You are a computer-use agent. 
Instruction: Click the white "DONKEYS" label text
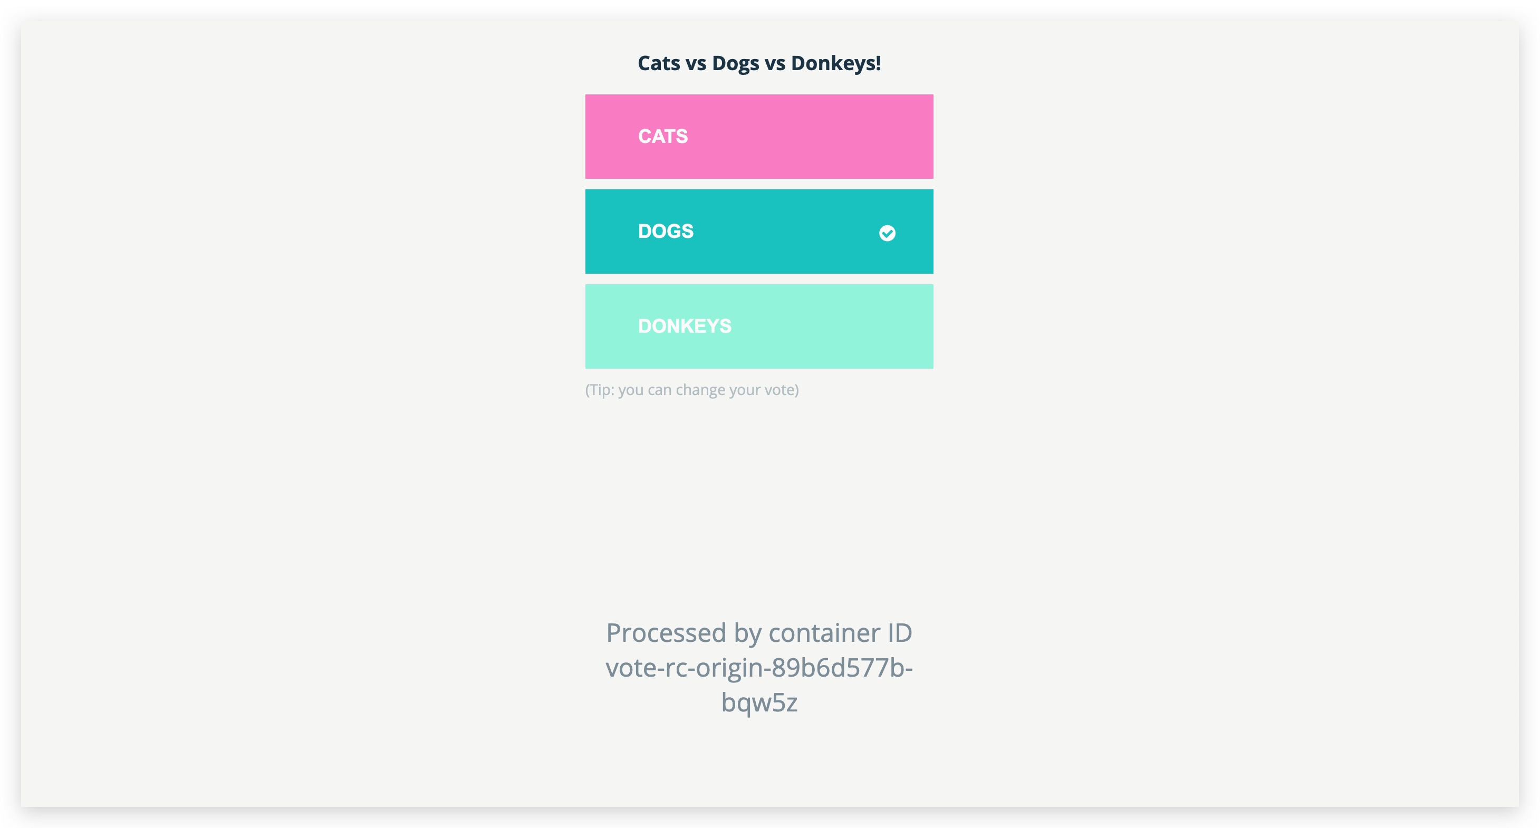tap(685, 326)
